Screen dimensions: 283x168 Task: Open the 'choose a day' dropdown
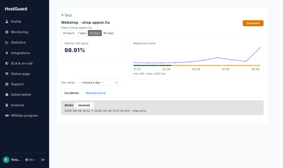coord(99,82)
